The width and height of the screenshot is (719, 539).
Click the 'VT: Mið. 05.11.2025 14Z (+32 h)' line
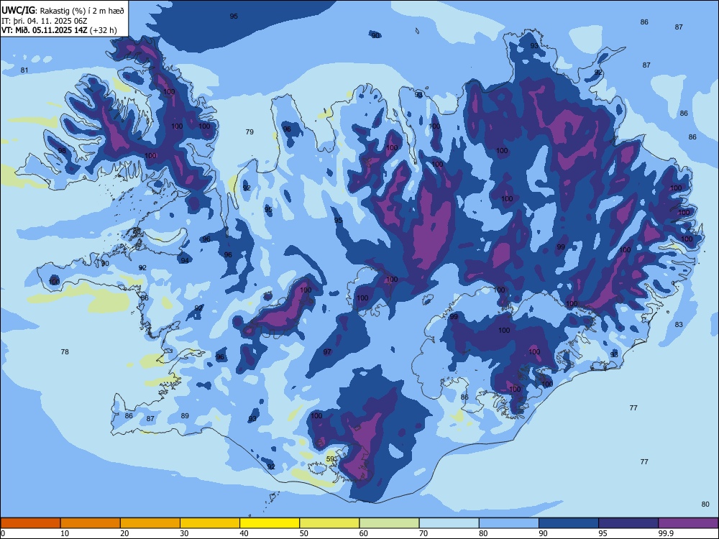click(x=59, y=30)
